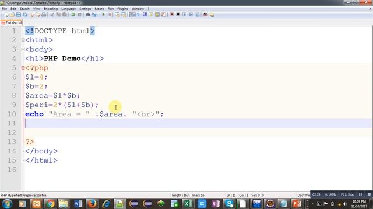The image size is (373, 209).
Task: Click the Open file toolbar icon
Action: point(12,15)
